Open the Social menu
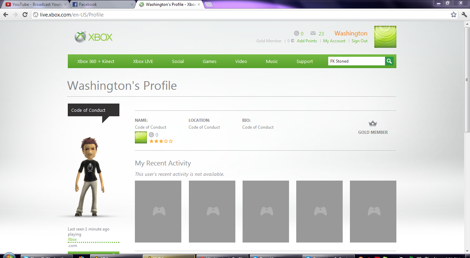The width and height of the screenshot is (470, 258). 178,61
